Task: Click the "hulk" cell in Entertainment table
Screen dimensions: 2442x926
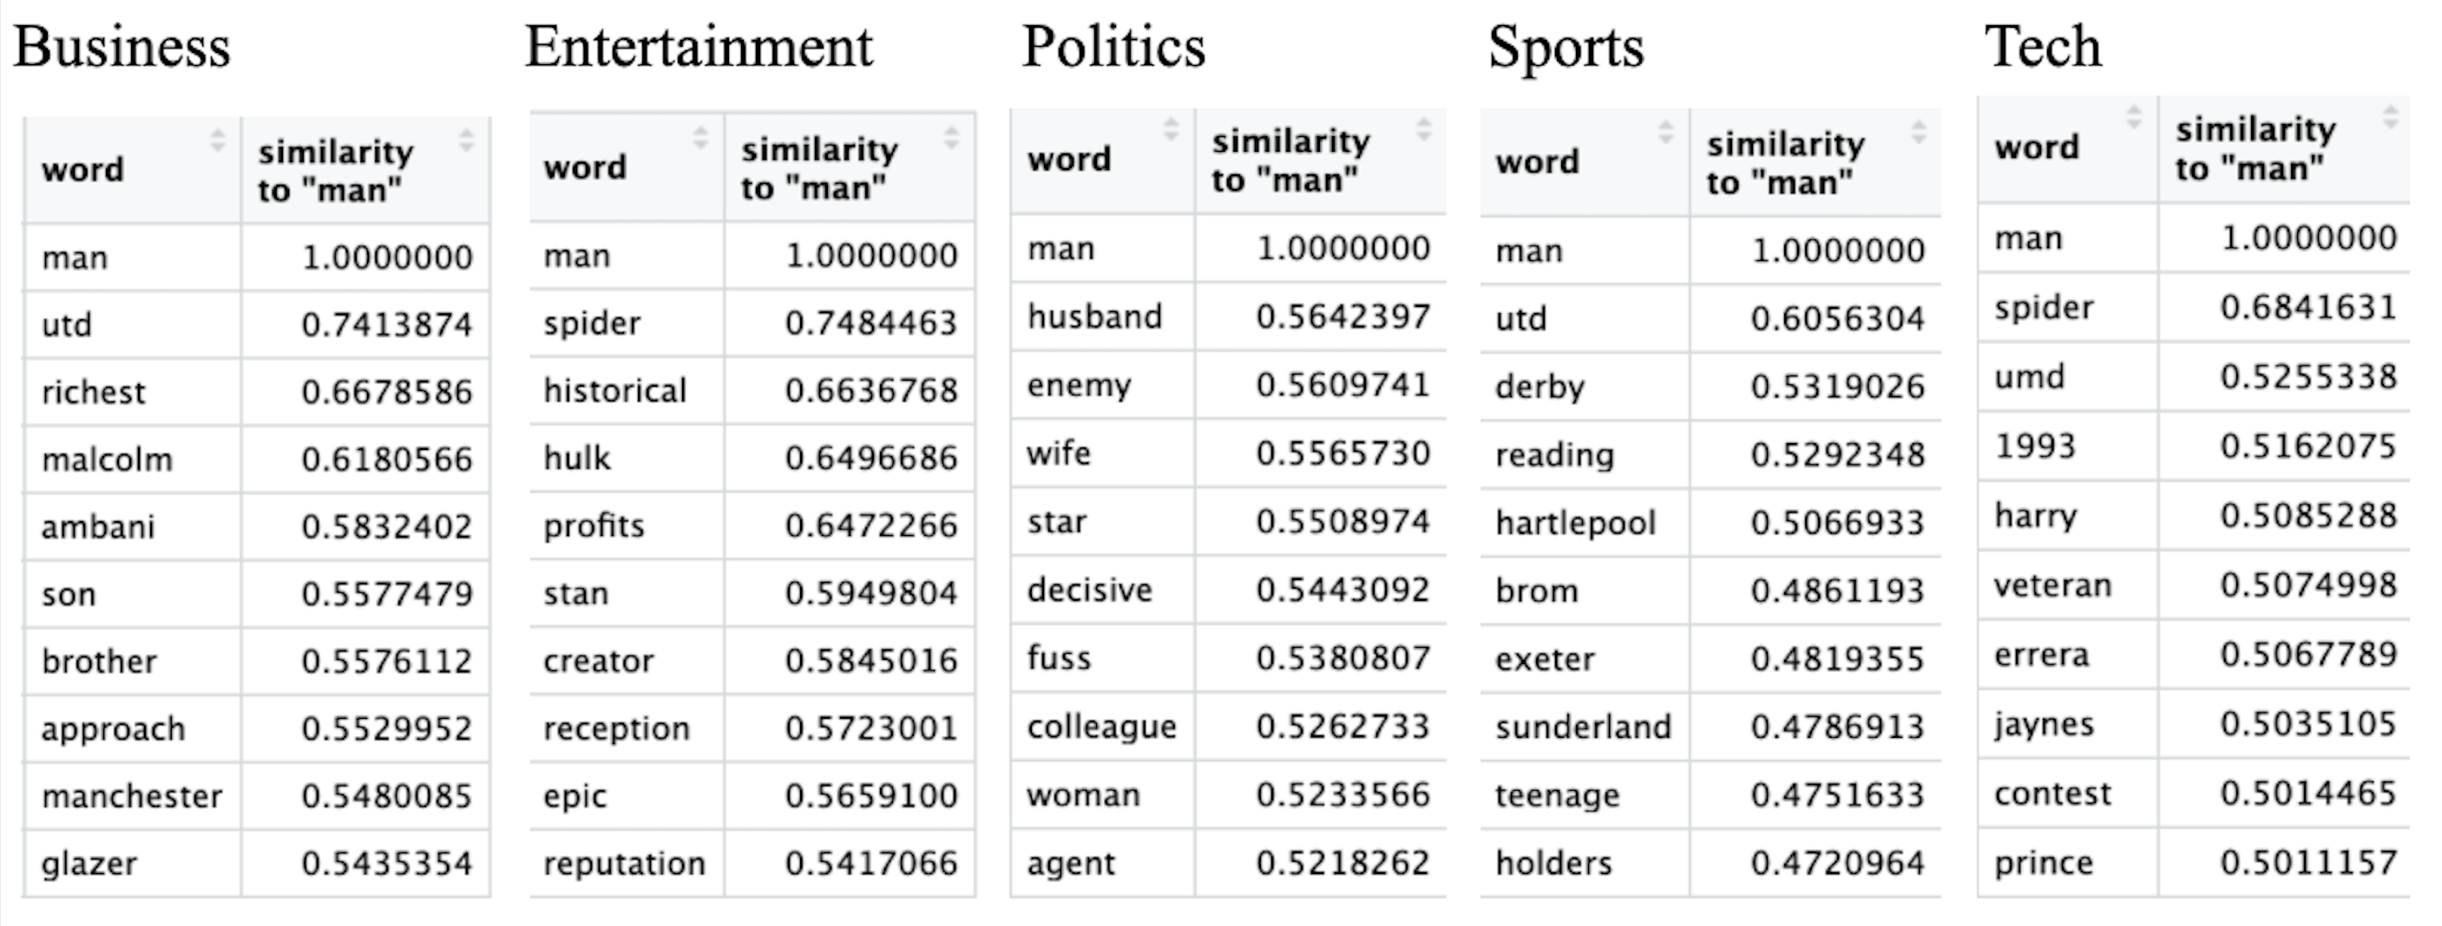Action: coord(577,459)
